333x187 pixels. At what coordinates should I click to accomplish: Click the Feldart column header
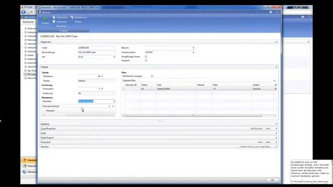point(263,85)
